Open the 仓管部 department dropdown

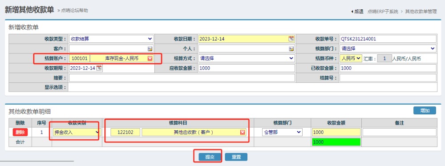[x=283, y=132]
